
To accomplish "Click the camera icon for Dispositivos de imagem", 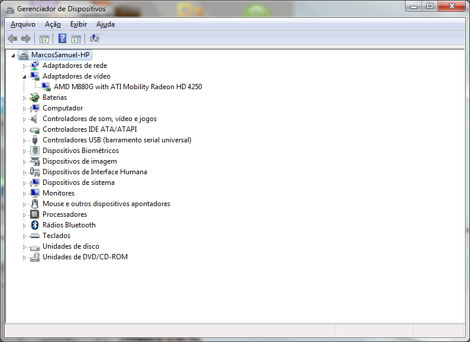I will (35, 161).
